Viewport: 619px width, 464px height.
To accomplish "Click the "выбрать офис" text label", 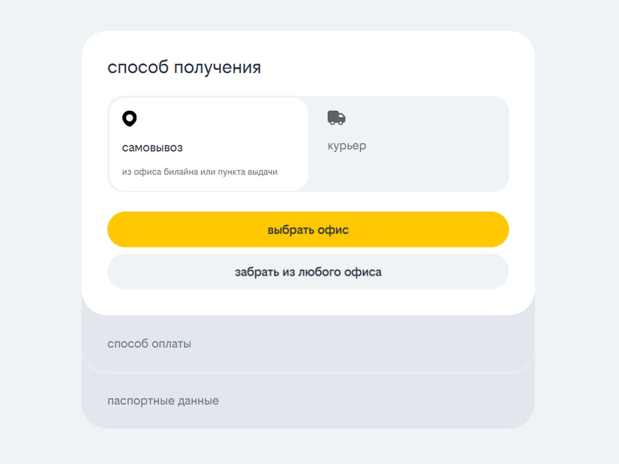I will coord(308,230).
